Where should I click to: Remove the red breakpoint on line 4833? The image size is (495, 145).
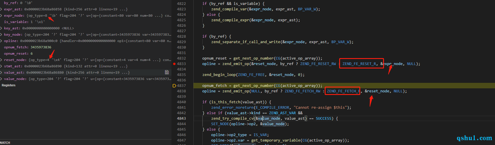[x=174, y=64]
